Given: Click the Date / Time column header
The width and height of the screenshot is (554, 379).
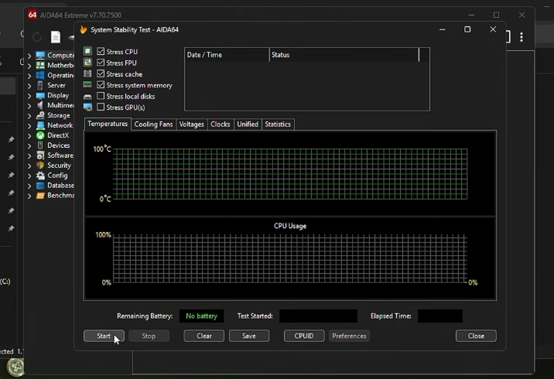Looking at the screenshot, I should coord(227,55).
